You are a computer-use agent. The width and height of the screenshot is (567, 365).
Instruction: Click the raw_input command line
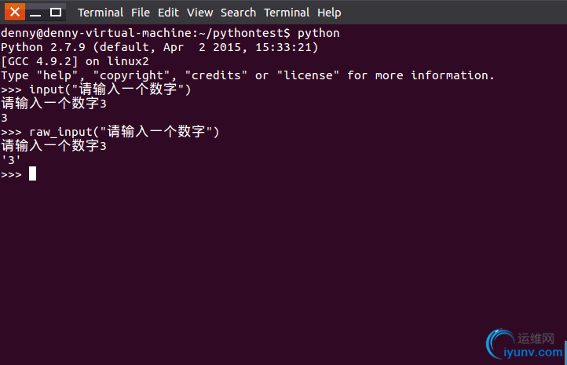[110, 132]
